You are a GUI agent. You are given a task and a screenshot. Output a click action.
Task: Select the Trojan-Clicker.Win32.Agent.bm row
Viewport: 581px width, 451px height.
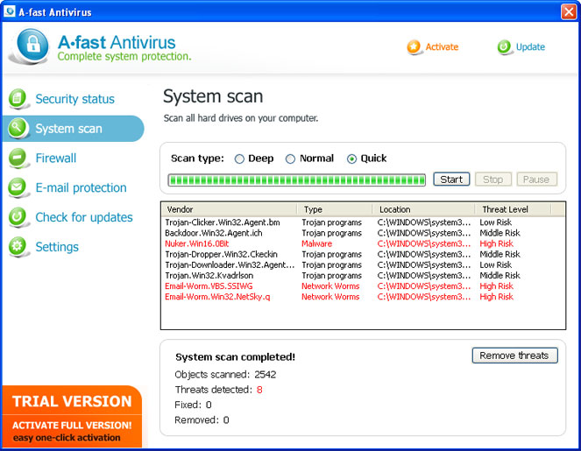click(363, 222)
